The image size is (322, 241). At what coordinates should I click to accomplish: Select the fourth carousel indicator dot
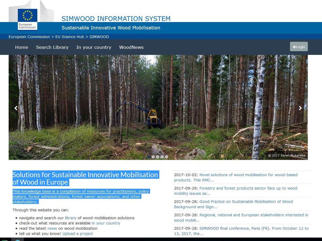click(x=162, y=157)
